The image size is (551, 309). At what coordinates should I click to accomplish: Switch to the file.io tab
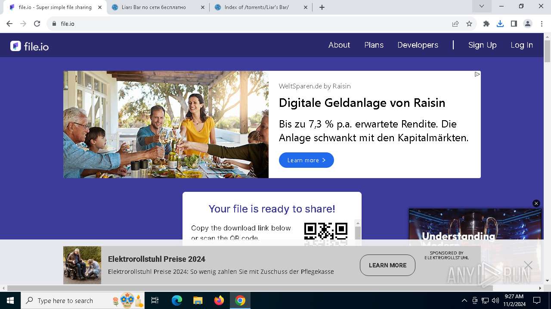point(55,7)
